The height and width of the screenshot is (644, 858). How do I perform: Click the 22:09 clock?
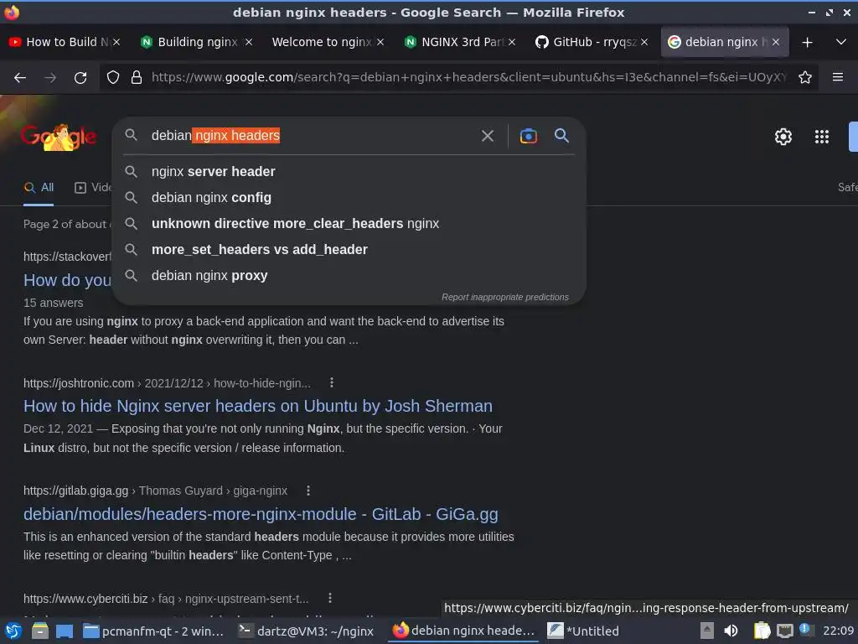point(838,631)
